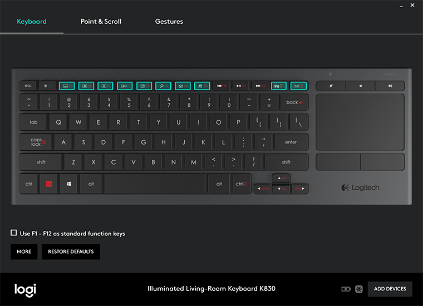The image size is (423, 306).
Task: Click the touchpad surface on the keyboard image
Action: (x=360, y=122)
